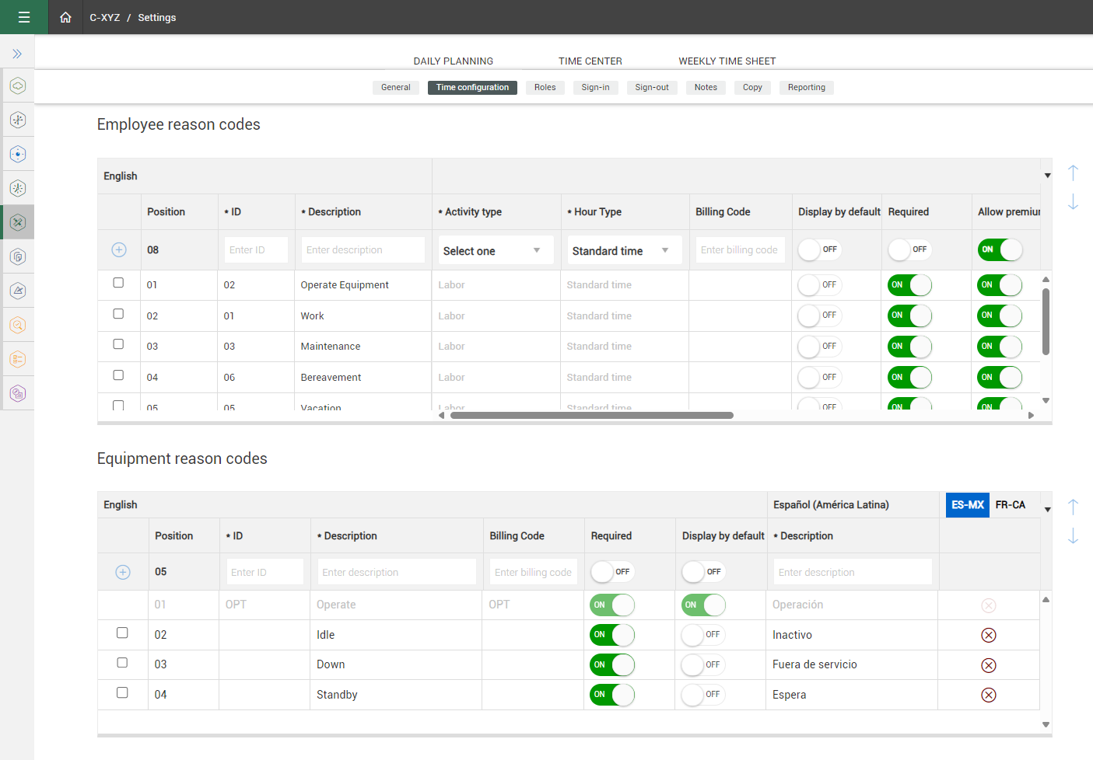Go to home via house icon
Viewport: 1093px width, 760px height.
coord(65,17)
